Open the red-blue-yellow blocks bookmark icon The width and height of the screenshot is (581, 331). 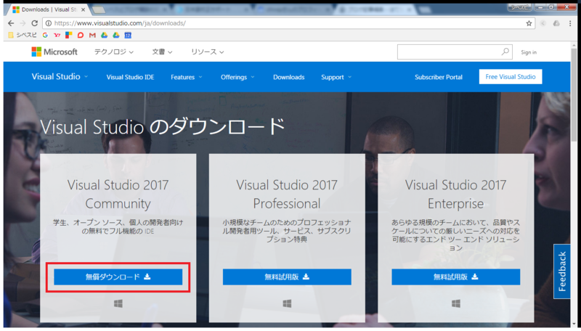pyautogui.click(x=68, y=35)
